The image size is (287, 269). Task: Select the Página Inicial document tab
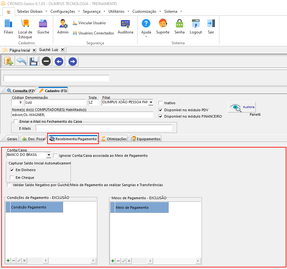click(17, 50)
